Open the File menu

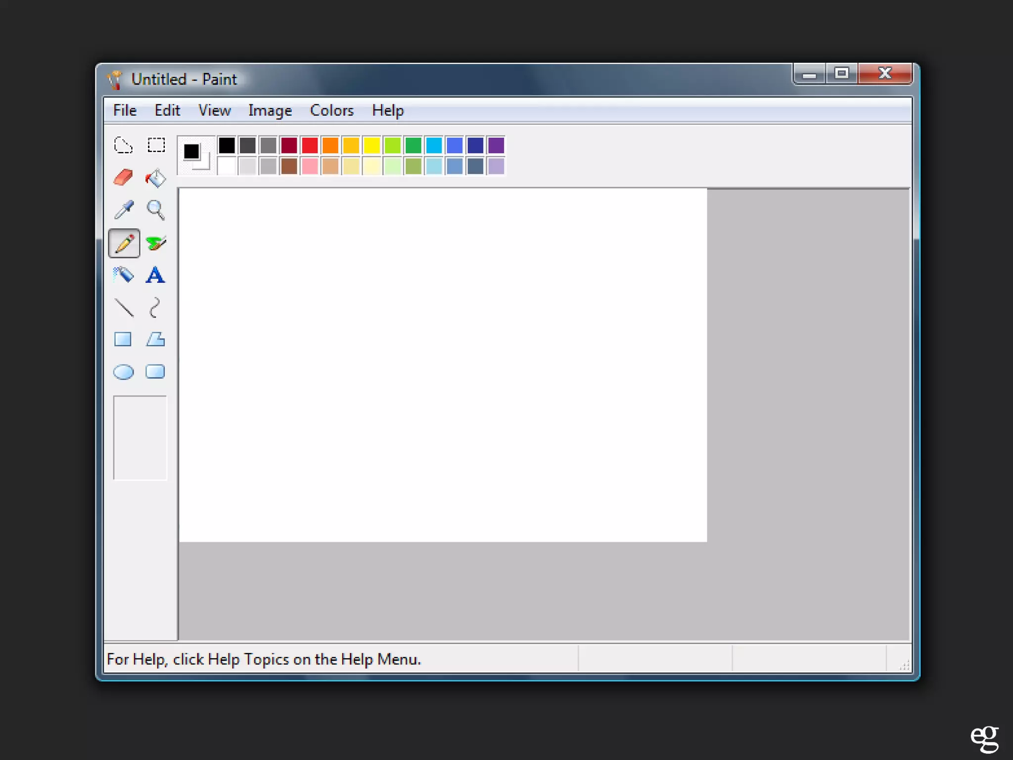tap(125, 110)
